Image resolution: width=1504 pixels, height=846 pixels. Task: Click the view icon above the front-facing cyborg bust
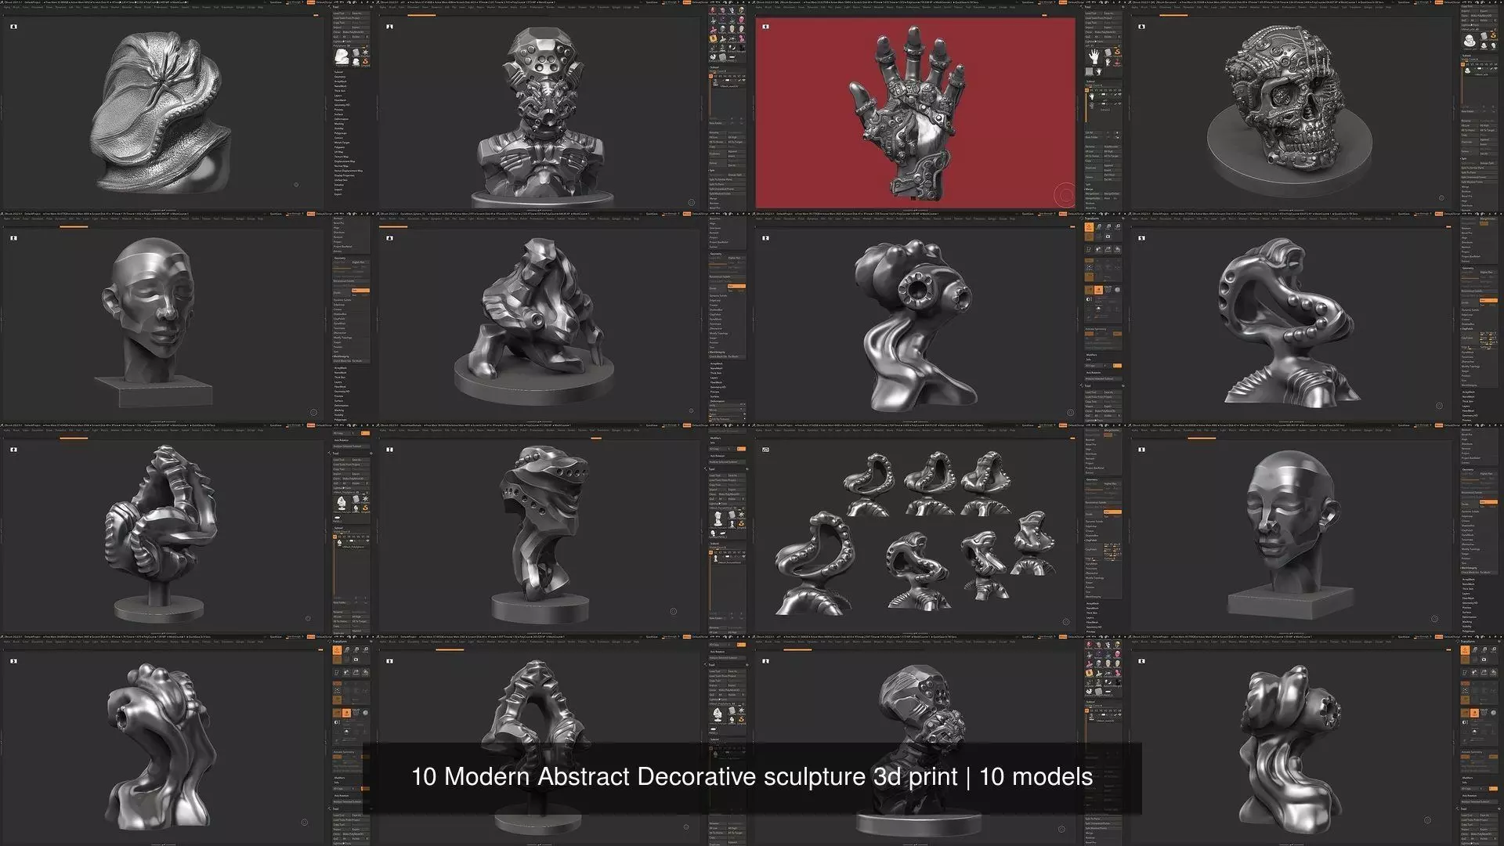pos(389,27)
